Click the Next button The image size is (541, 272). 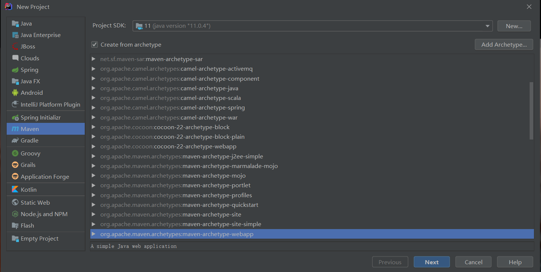coord(432,262)
